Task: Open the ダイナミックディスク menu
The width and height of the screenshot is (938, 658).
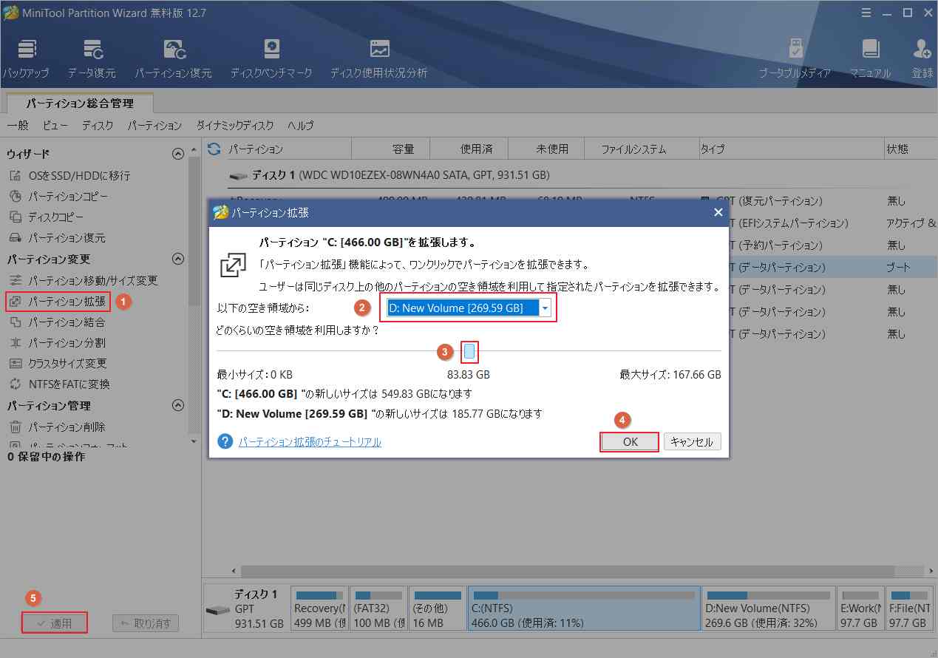Action: pyautogui.click(x=235, y=126)
